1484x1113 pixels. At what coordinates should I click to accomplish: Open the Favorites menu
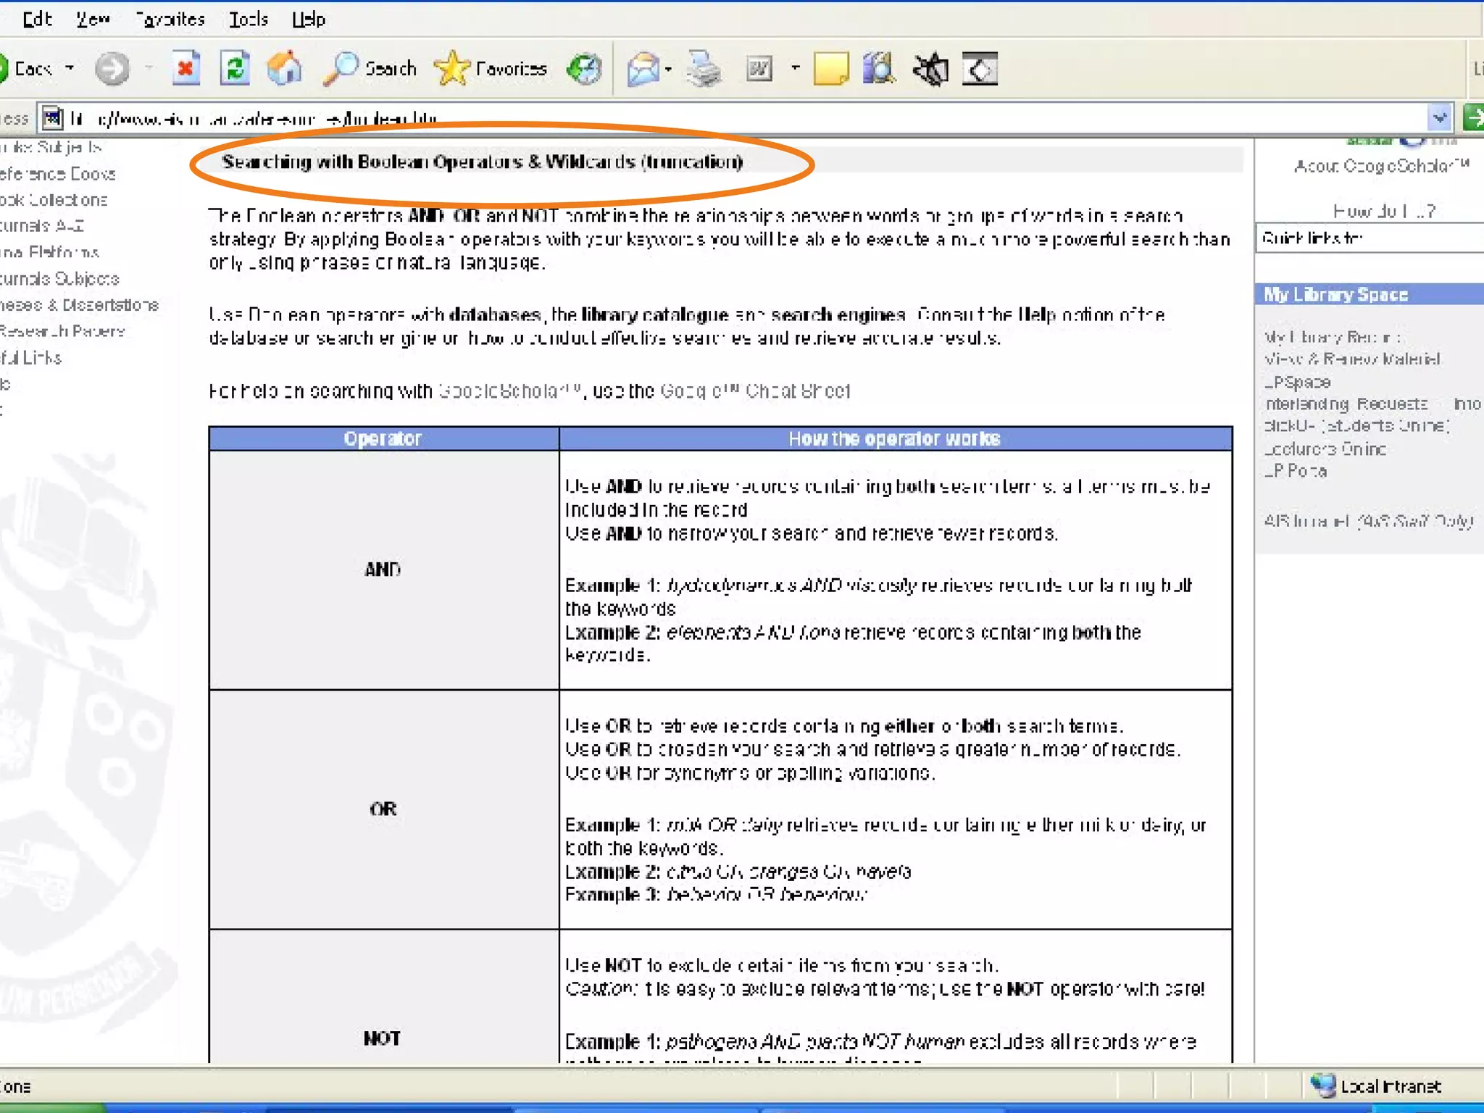171,20
